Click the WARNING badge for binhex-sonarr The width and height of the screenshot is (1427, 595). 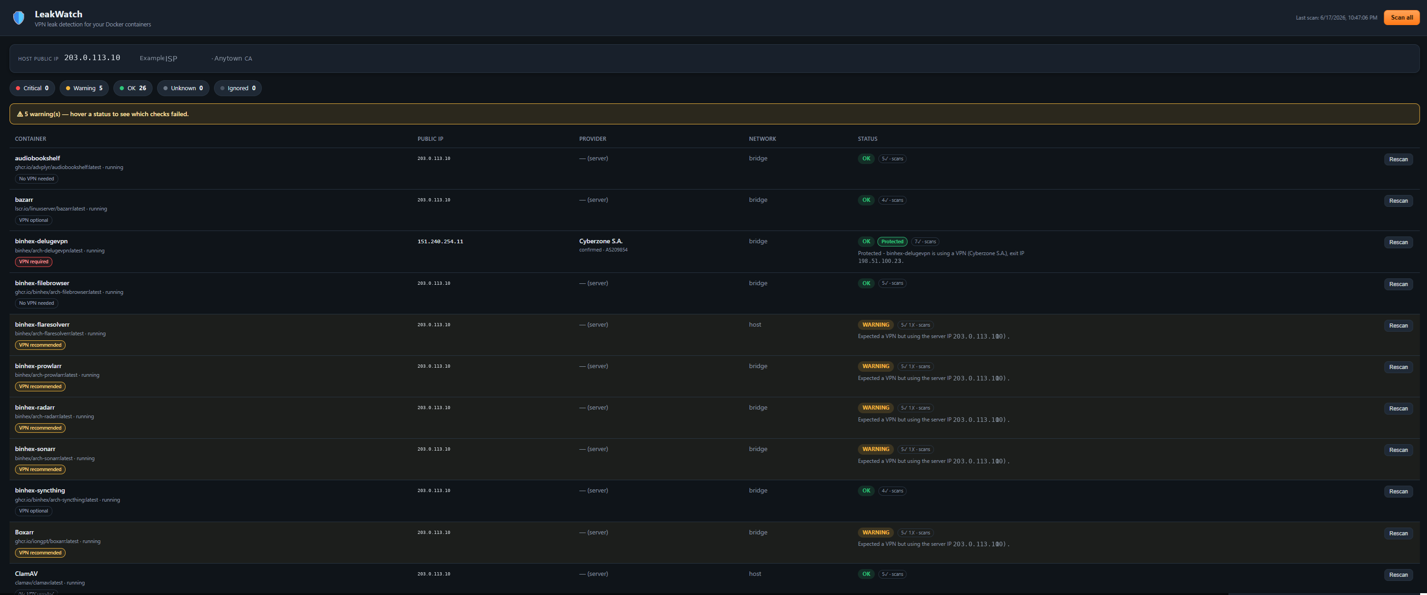(x=875, y=450)
